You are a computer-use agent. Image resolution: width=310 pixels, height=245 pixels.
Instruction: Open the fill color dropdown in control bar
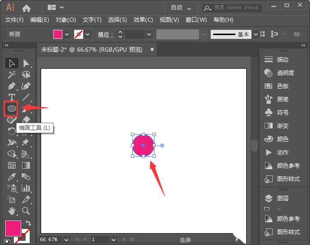[67, 35]
